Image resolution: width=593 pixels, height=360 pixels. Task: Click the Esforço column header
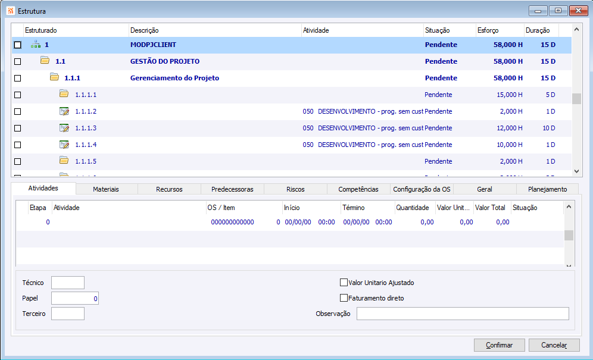click(x=500, y=30)
